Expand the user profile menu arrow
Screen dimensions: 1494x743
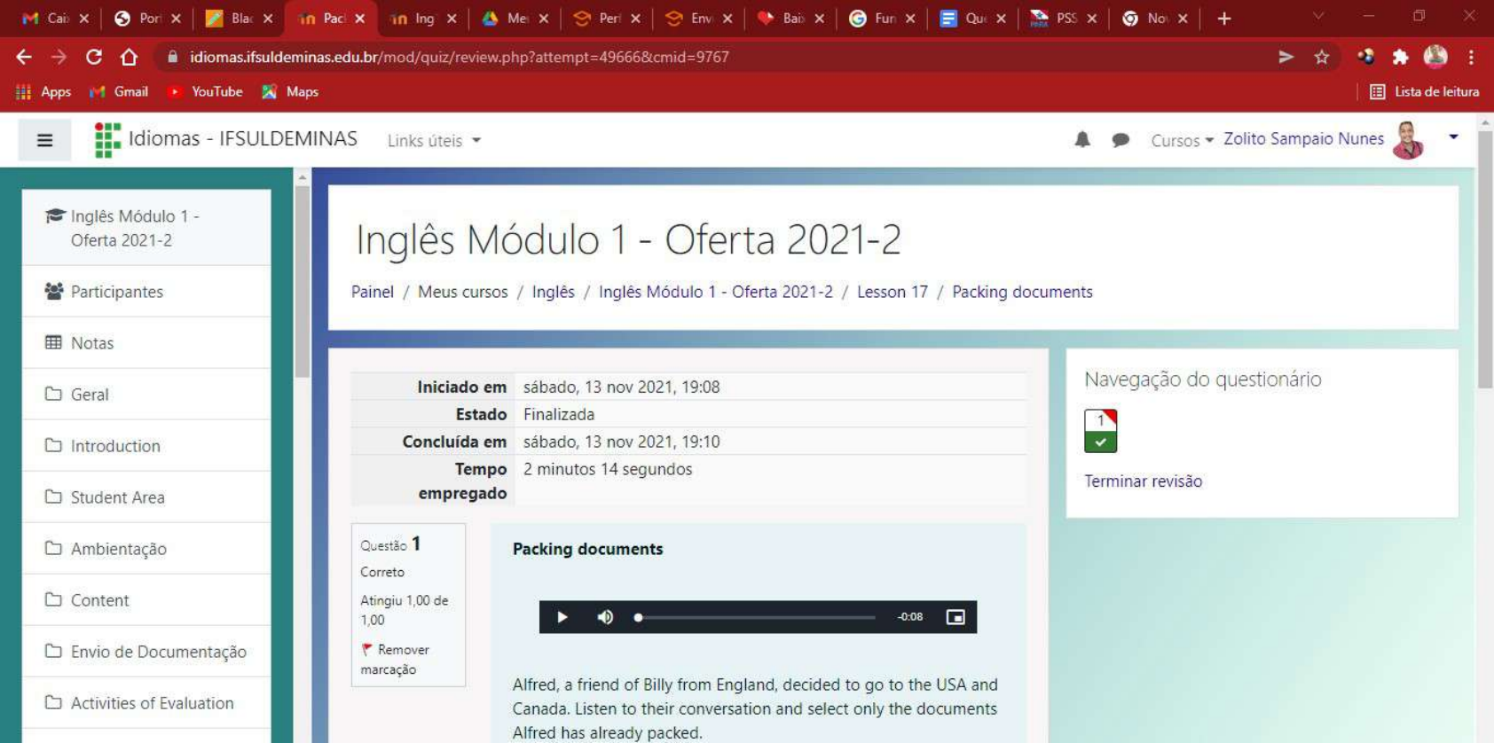(1452, 137)
